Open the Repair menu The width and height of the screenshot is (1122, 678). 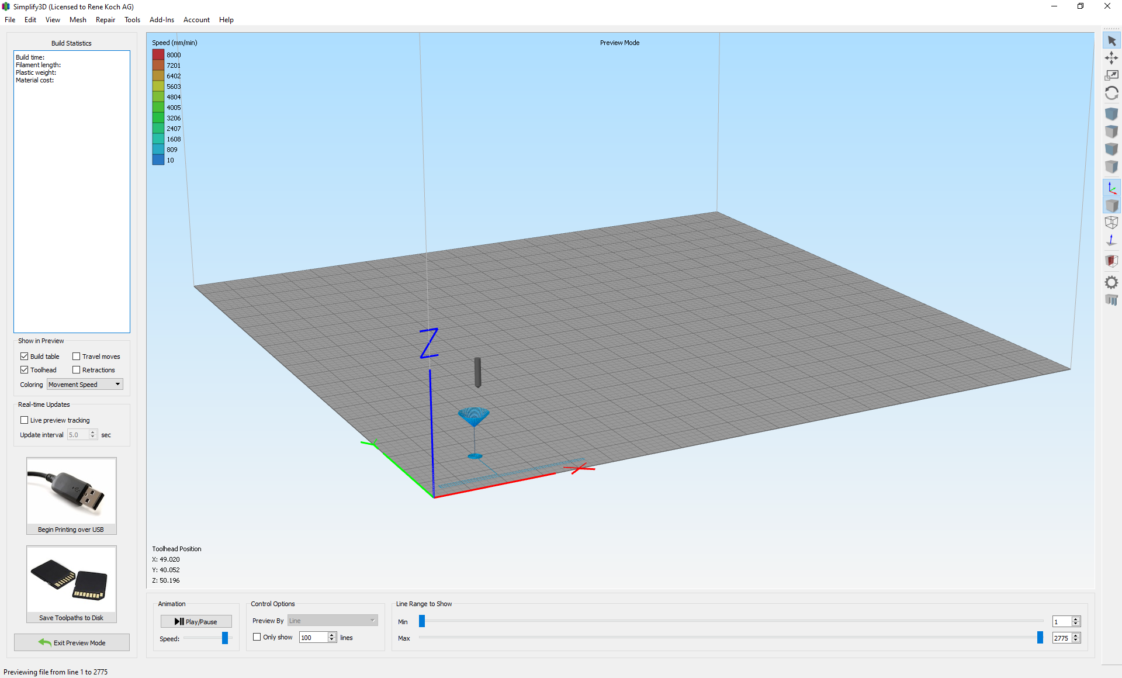pos(105,19)
